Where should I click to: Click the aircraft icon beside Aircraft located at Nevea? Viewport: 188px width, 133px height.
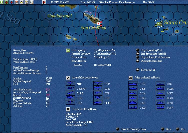[x=68, y=78]
